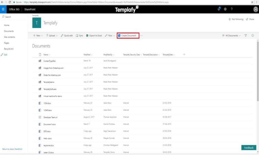
Task: Click the SharePoint link in header
Action: coord(30,9)
